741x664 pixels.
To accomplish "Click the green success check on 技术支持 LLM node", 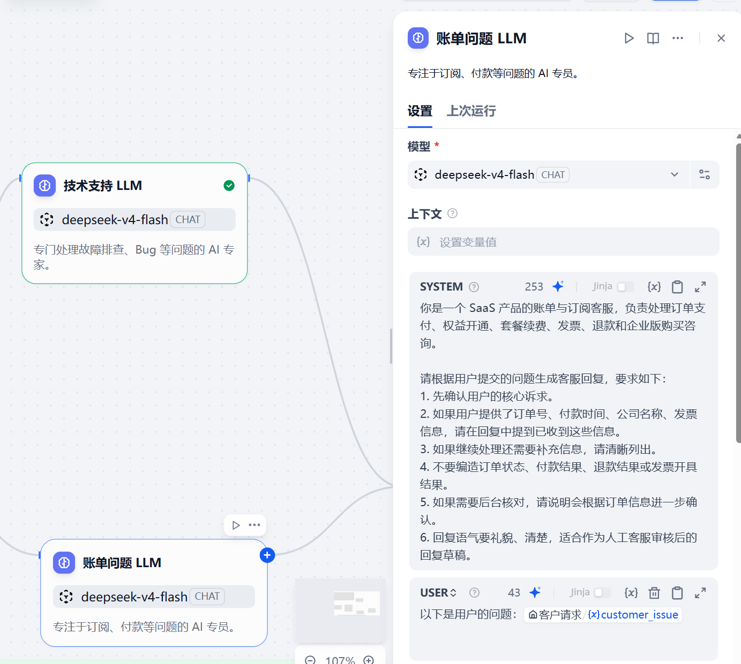I will [x=229, y=186].
